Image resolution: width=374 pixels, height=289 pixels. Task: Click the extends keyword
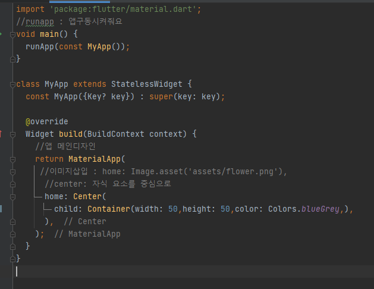click(90, 84)
